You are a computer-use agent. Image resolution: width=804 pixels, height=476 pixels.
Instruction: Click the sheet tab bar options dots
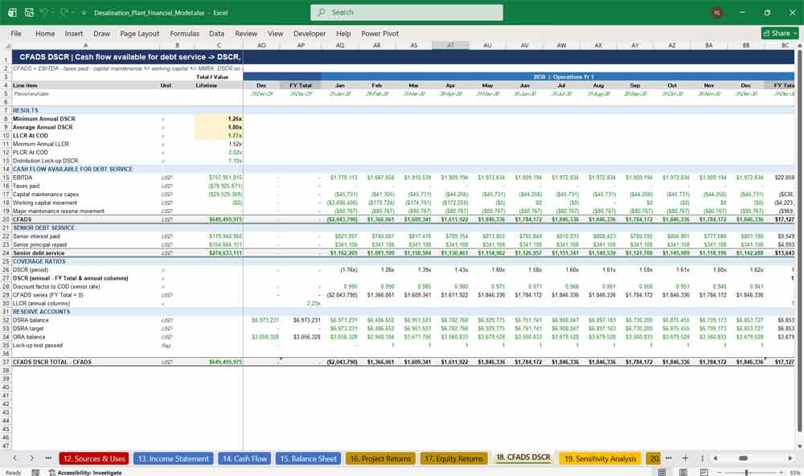pos(702,458)
